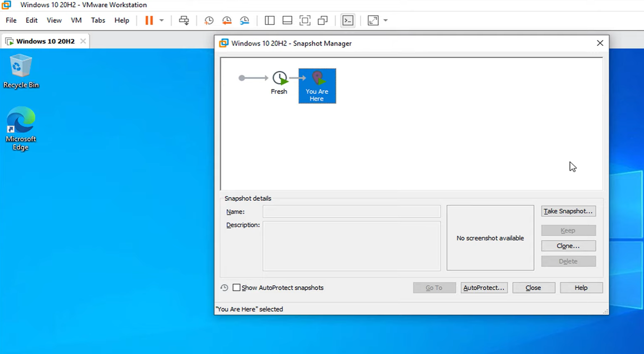644x354 pixels.
Task: Click the No screenshot available preview box
Action: [490, 238]
